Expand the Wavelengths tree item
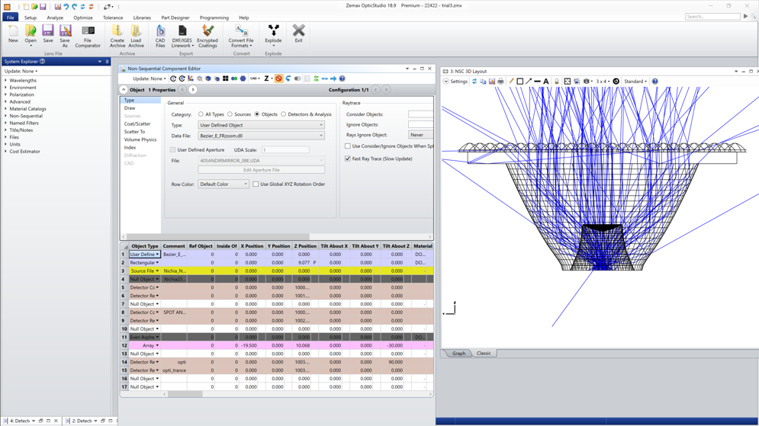This screenshot has height=426, width=759. pyautogui.click(x=6, y=81)
